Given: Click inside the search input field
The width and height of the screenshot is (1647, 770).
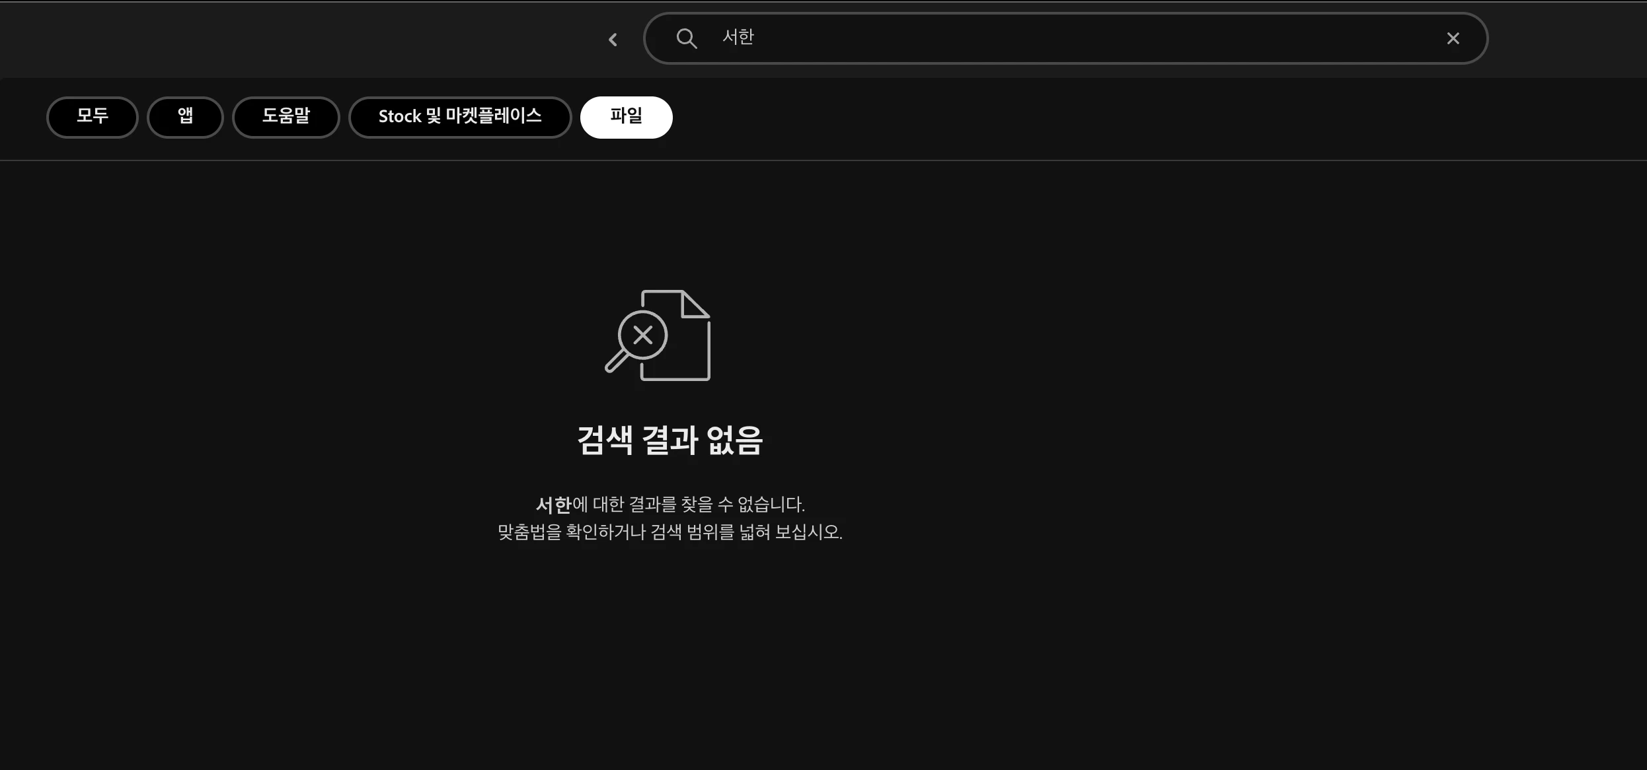Looking at the screenshot, I should (991, 38).
